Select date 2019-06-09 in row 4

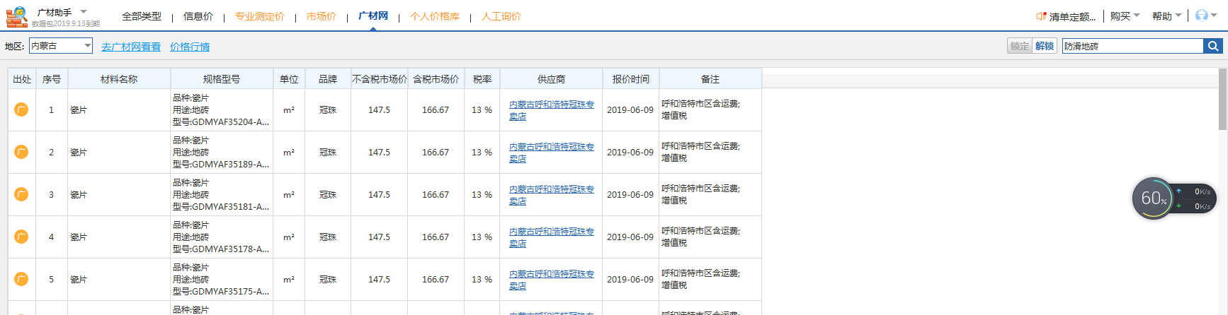pyautogui.click(x=630, y=237)
